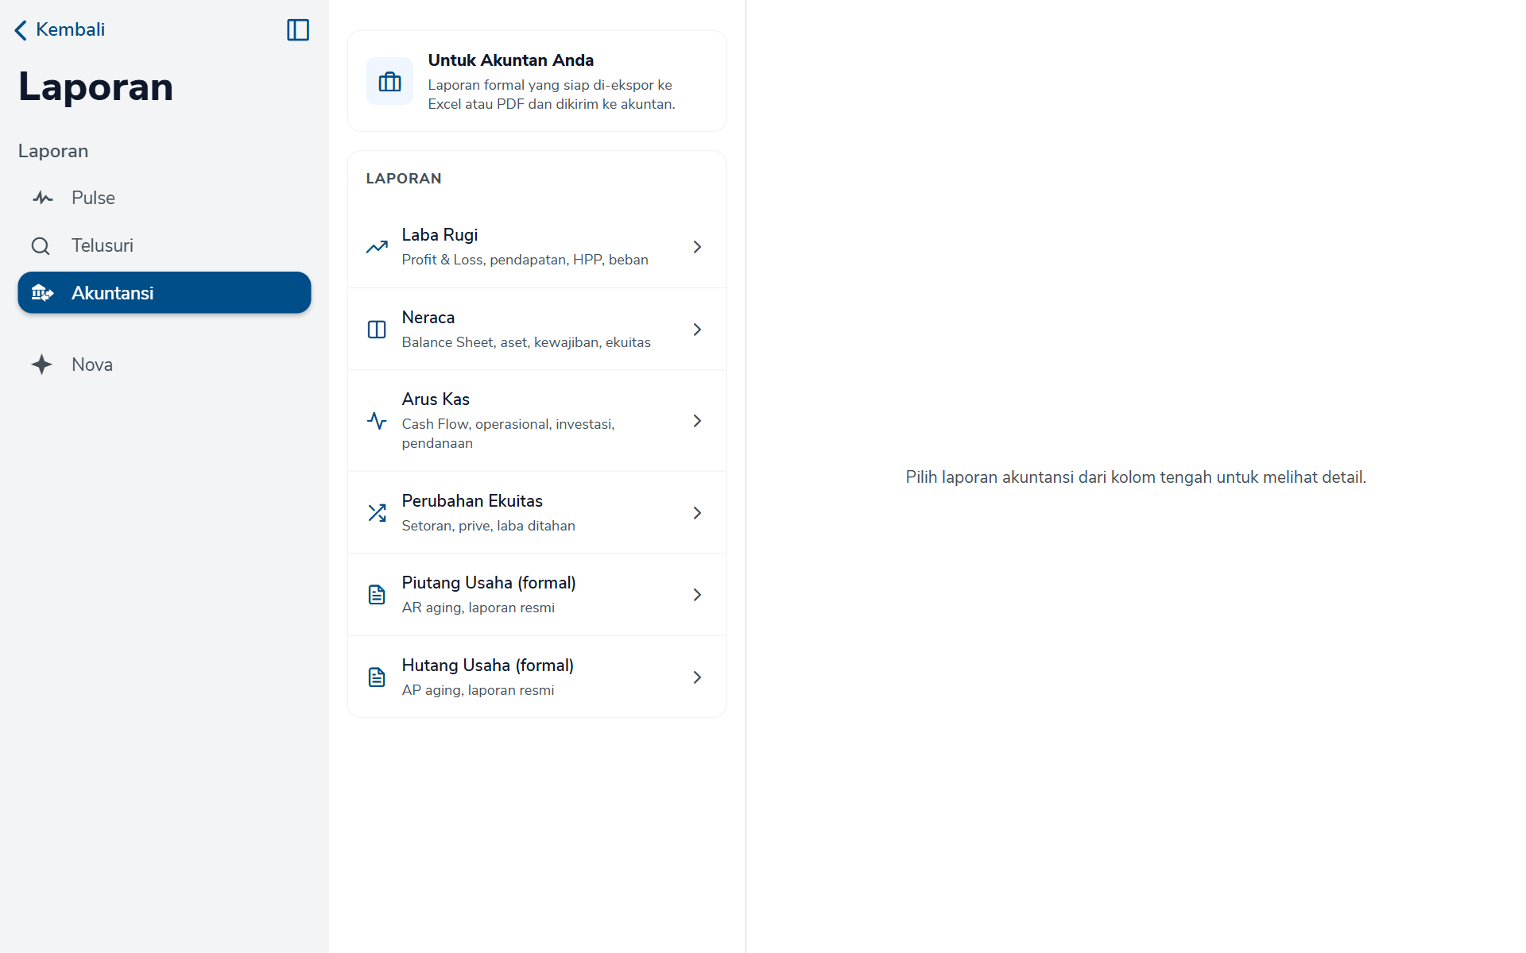Click the 'Profit & Loss, pendapatan, HPP, beban' text
Image resolution: width=1526 pixels, height=953 pixels.
pos(525,260)
